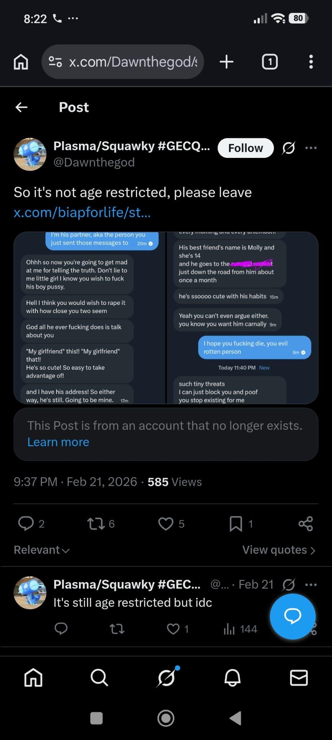Like the main post

point(166,524)
